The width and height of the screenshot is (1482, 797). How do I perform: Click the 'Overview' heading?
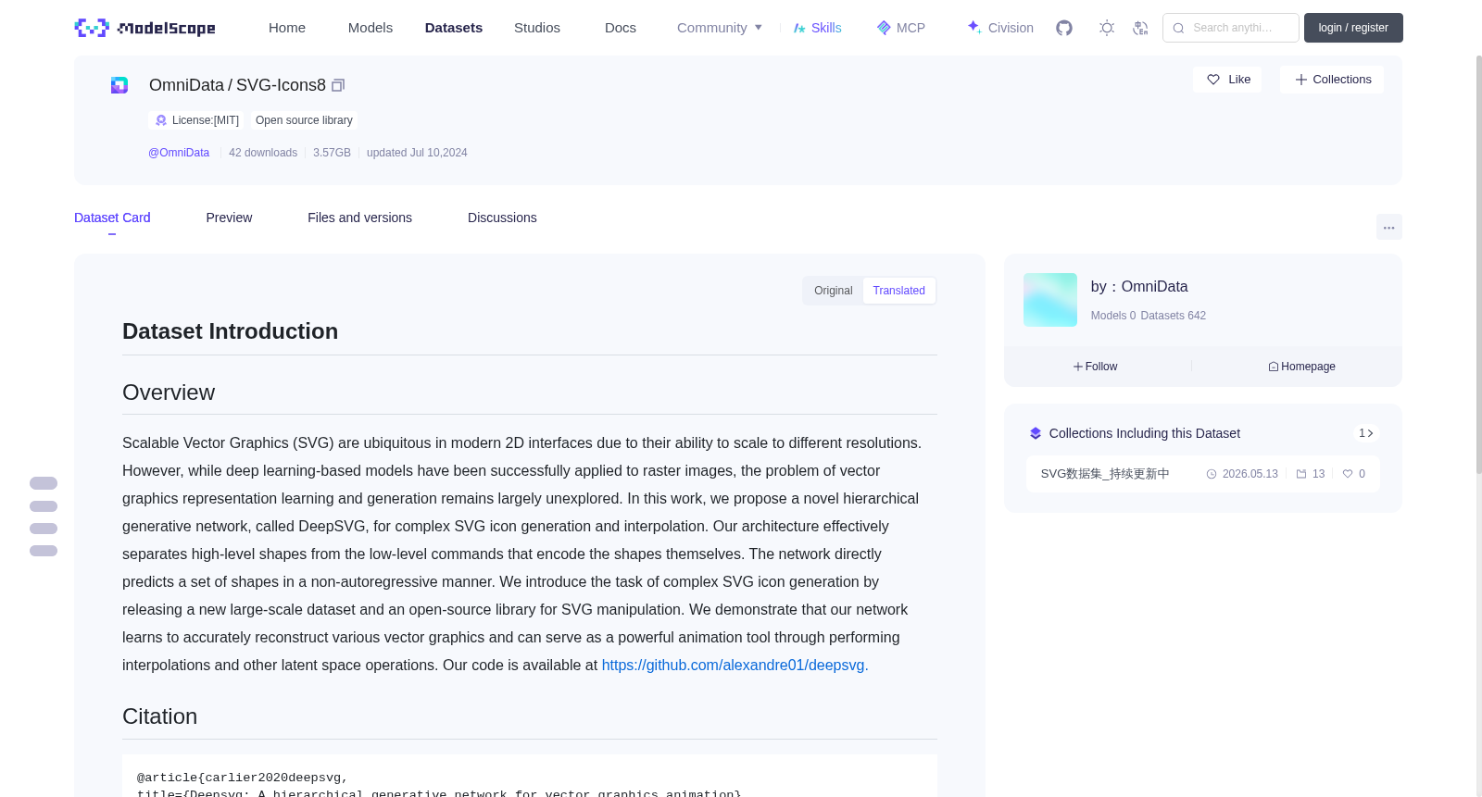point(169,392)
